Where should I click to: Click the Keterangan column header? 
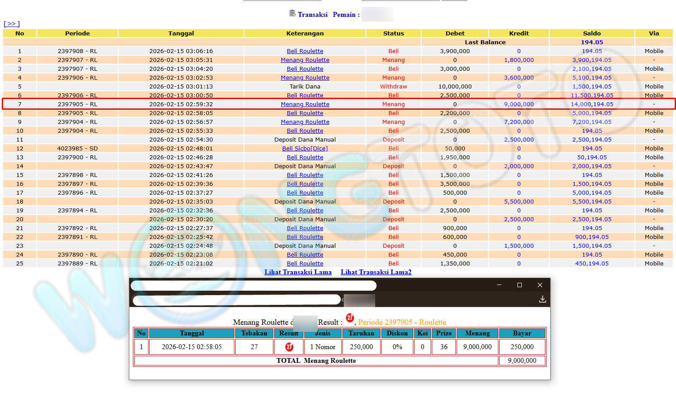tap(305, 33)
